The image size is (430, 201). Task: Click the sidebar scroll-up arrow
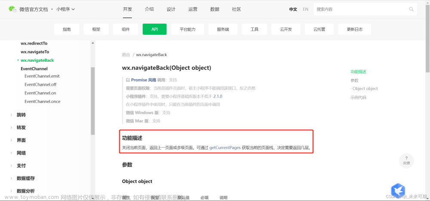click(93, 43)
